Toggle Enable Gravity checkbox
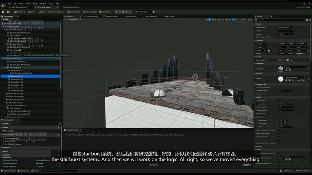312x175 pixels. [x=279, y=114]
